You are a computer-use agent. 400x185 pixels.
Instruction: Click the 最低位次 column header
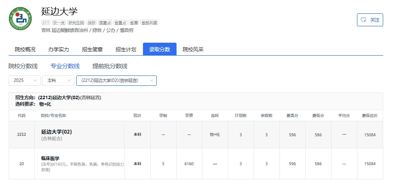tap(370, 116)
